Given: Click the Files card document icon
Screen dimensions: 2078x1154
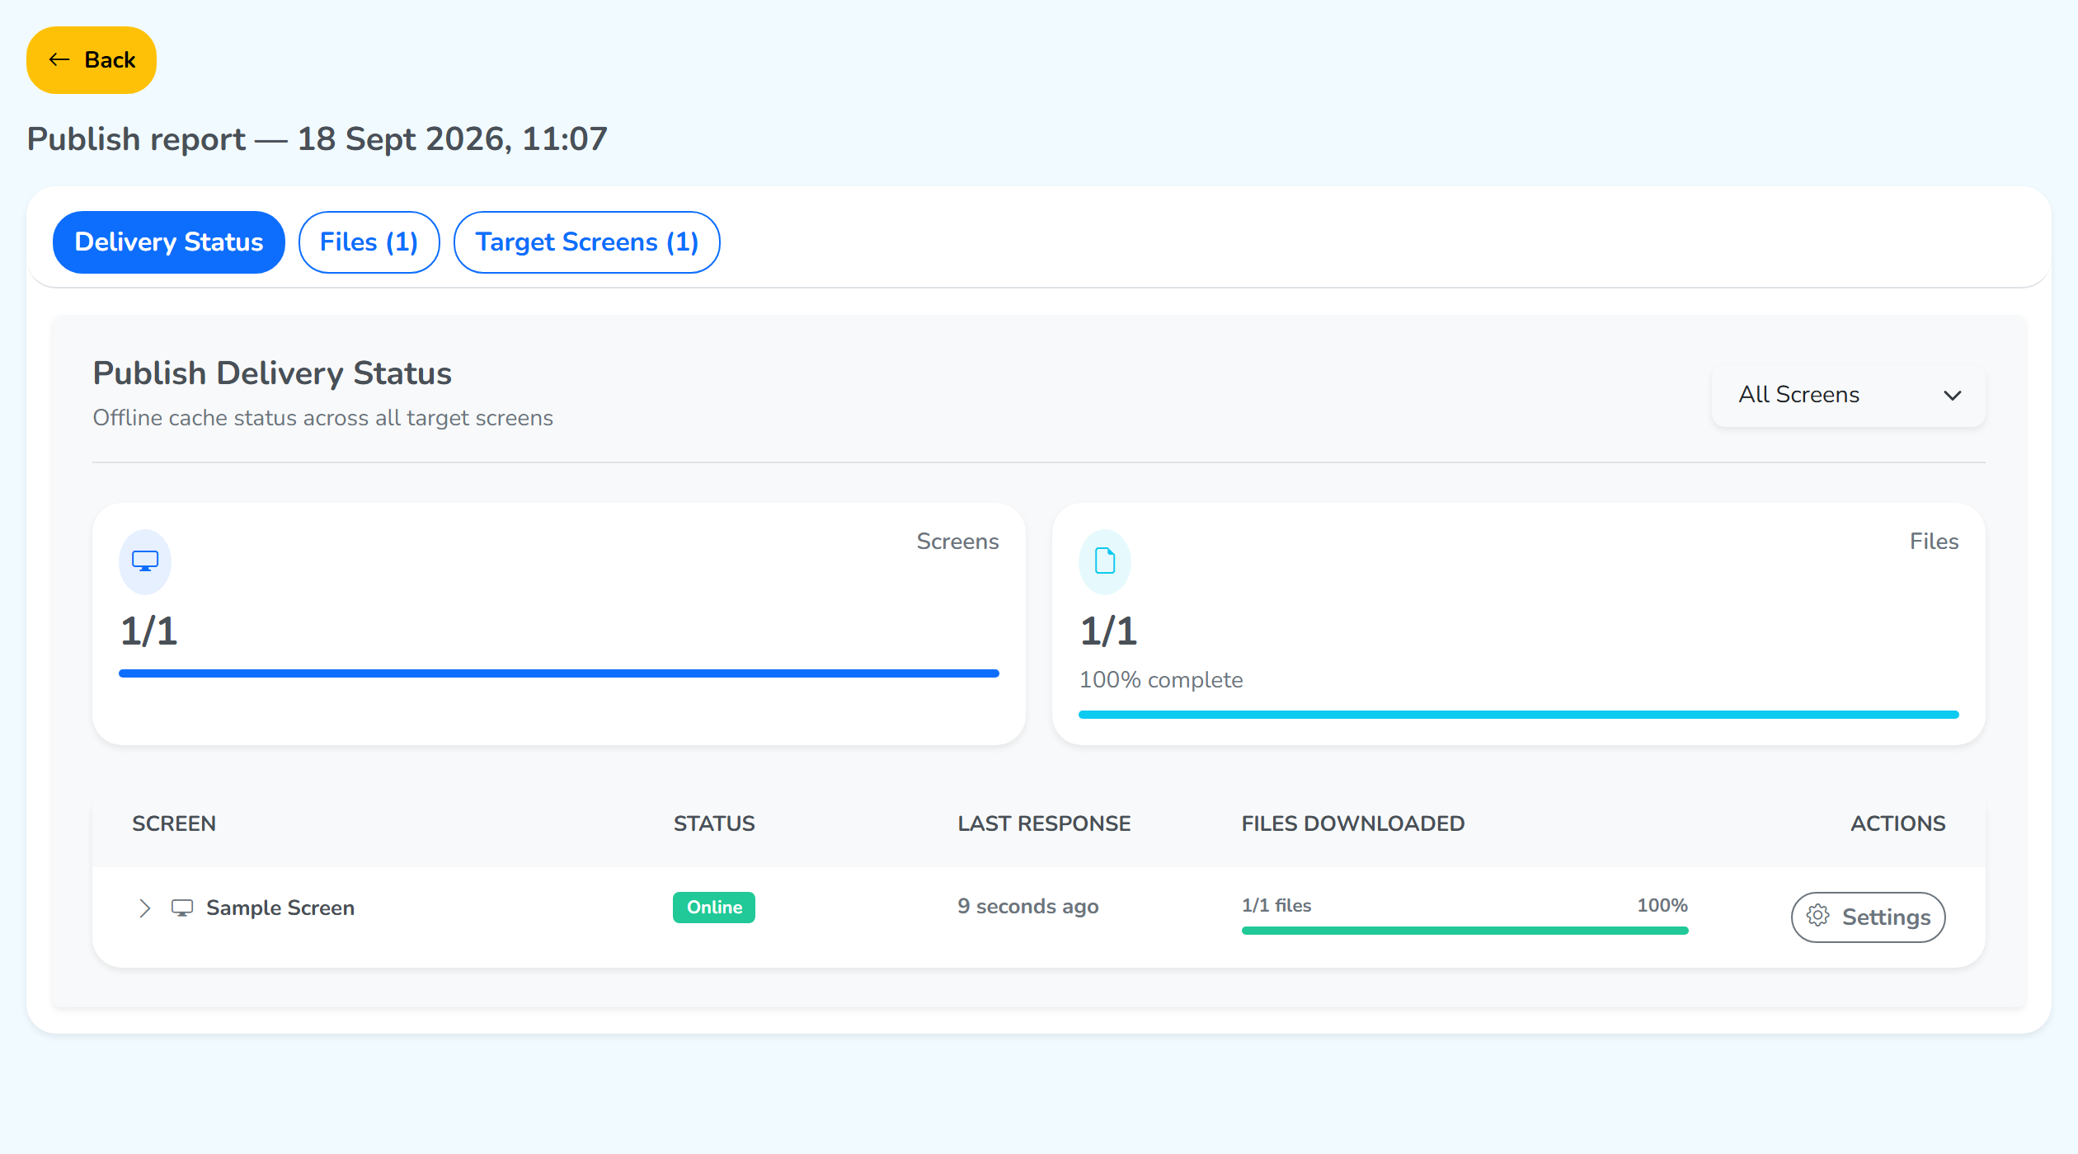Looking at the screenshot, I should [1105, 562].
